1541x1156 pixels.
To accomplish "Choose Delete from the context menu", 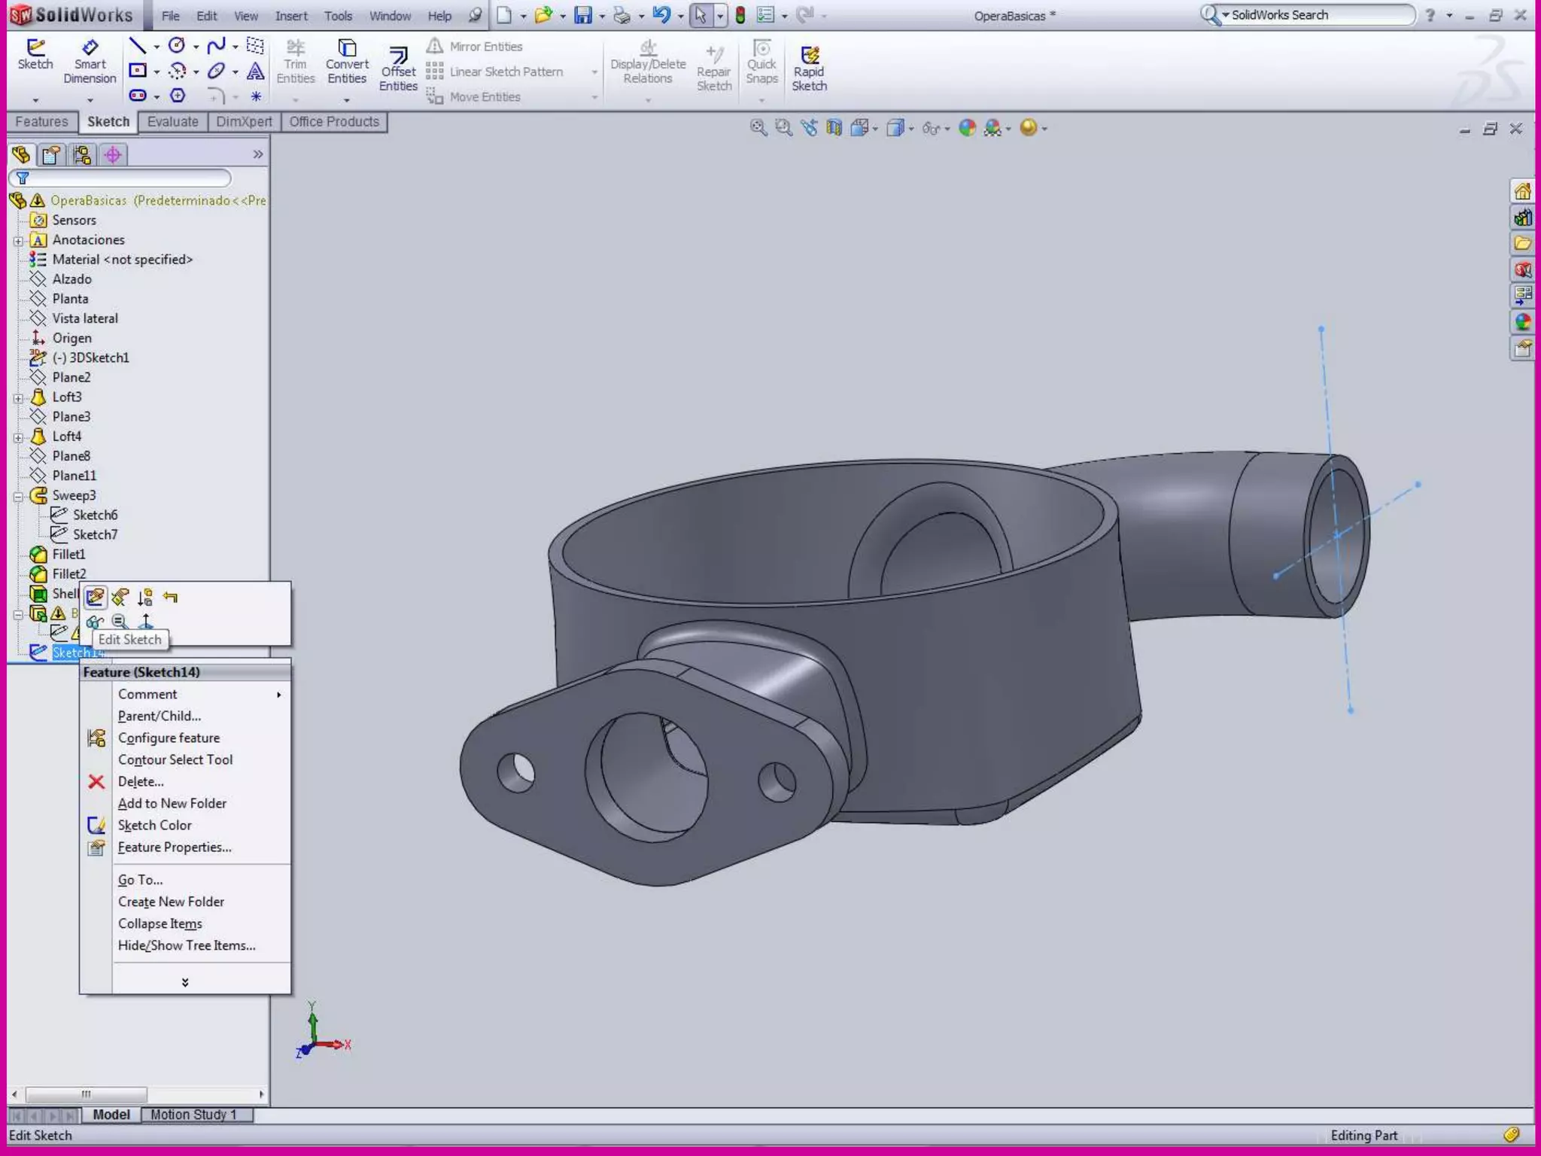I will 141,781.
